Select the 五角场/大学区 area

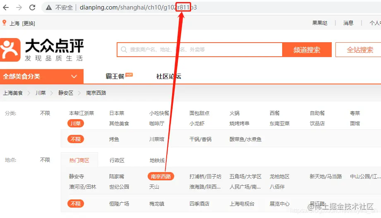[x=245, y=177]
